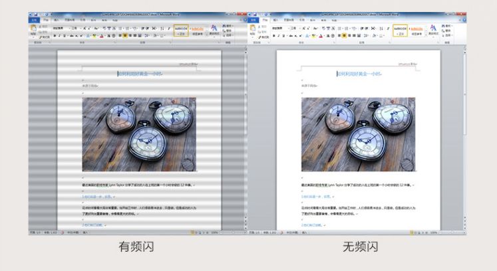Toggle Bold in right Word window
The height and width of the screenshot is (271, 497).
click(x=274, y=36)
